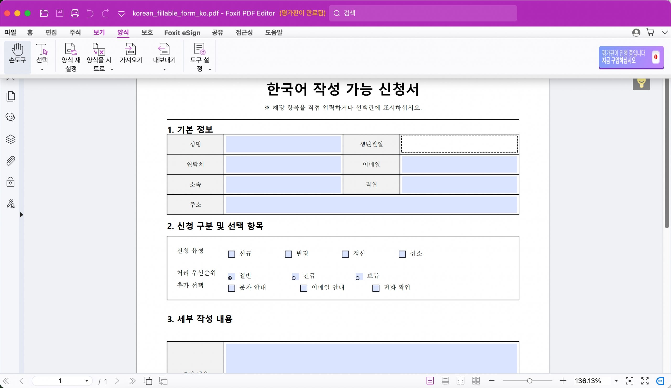Check the 전화 확인 checkbox
671x388 pixels.
pos(376,288)
